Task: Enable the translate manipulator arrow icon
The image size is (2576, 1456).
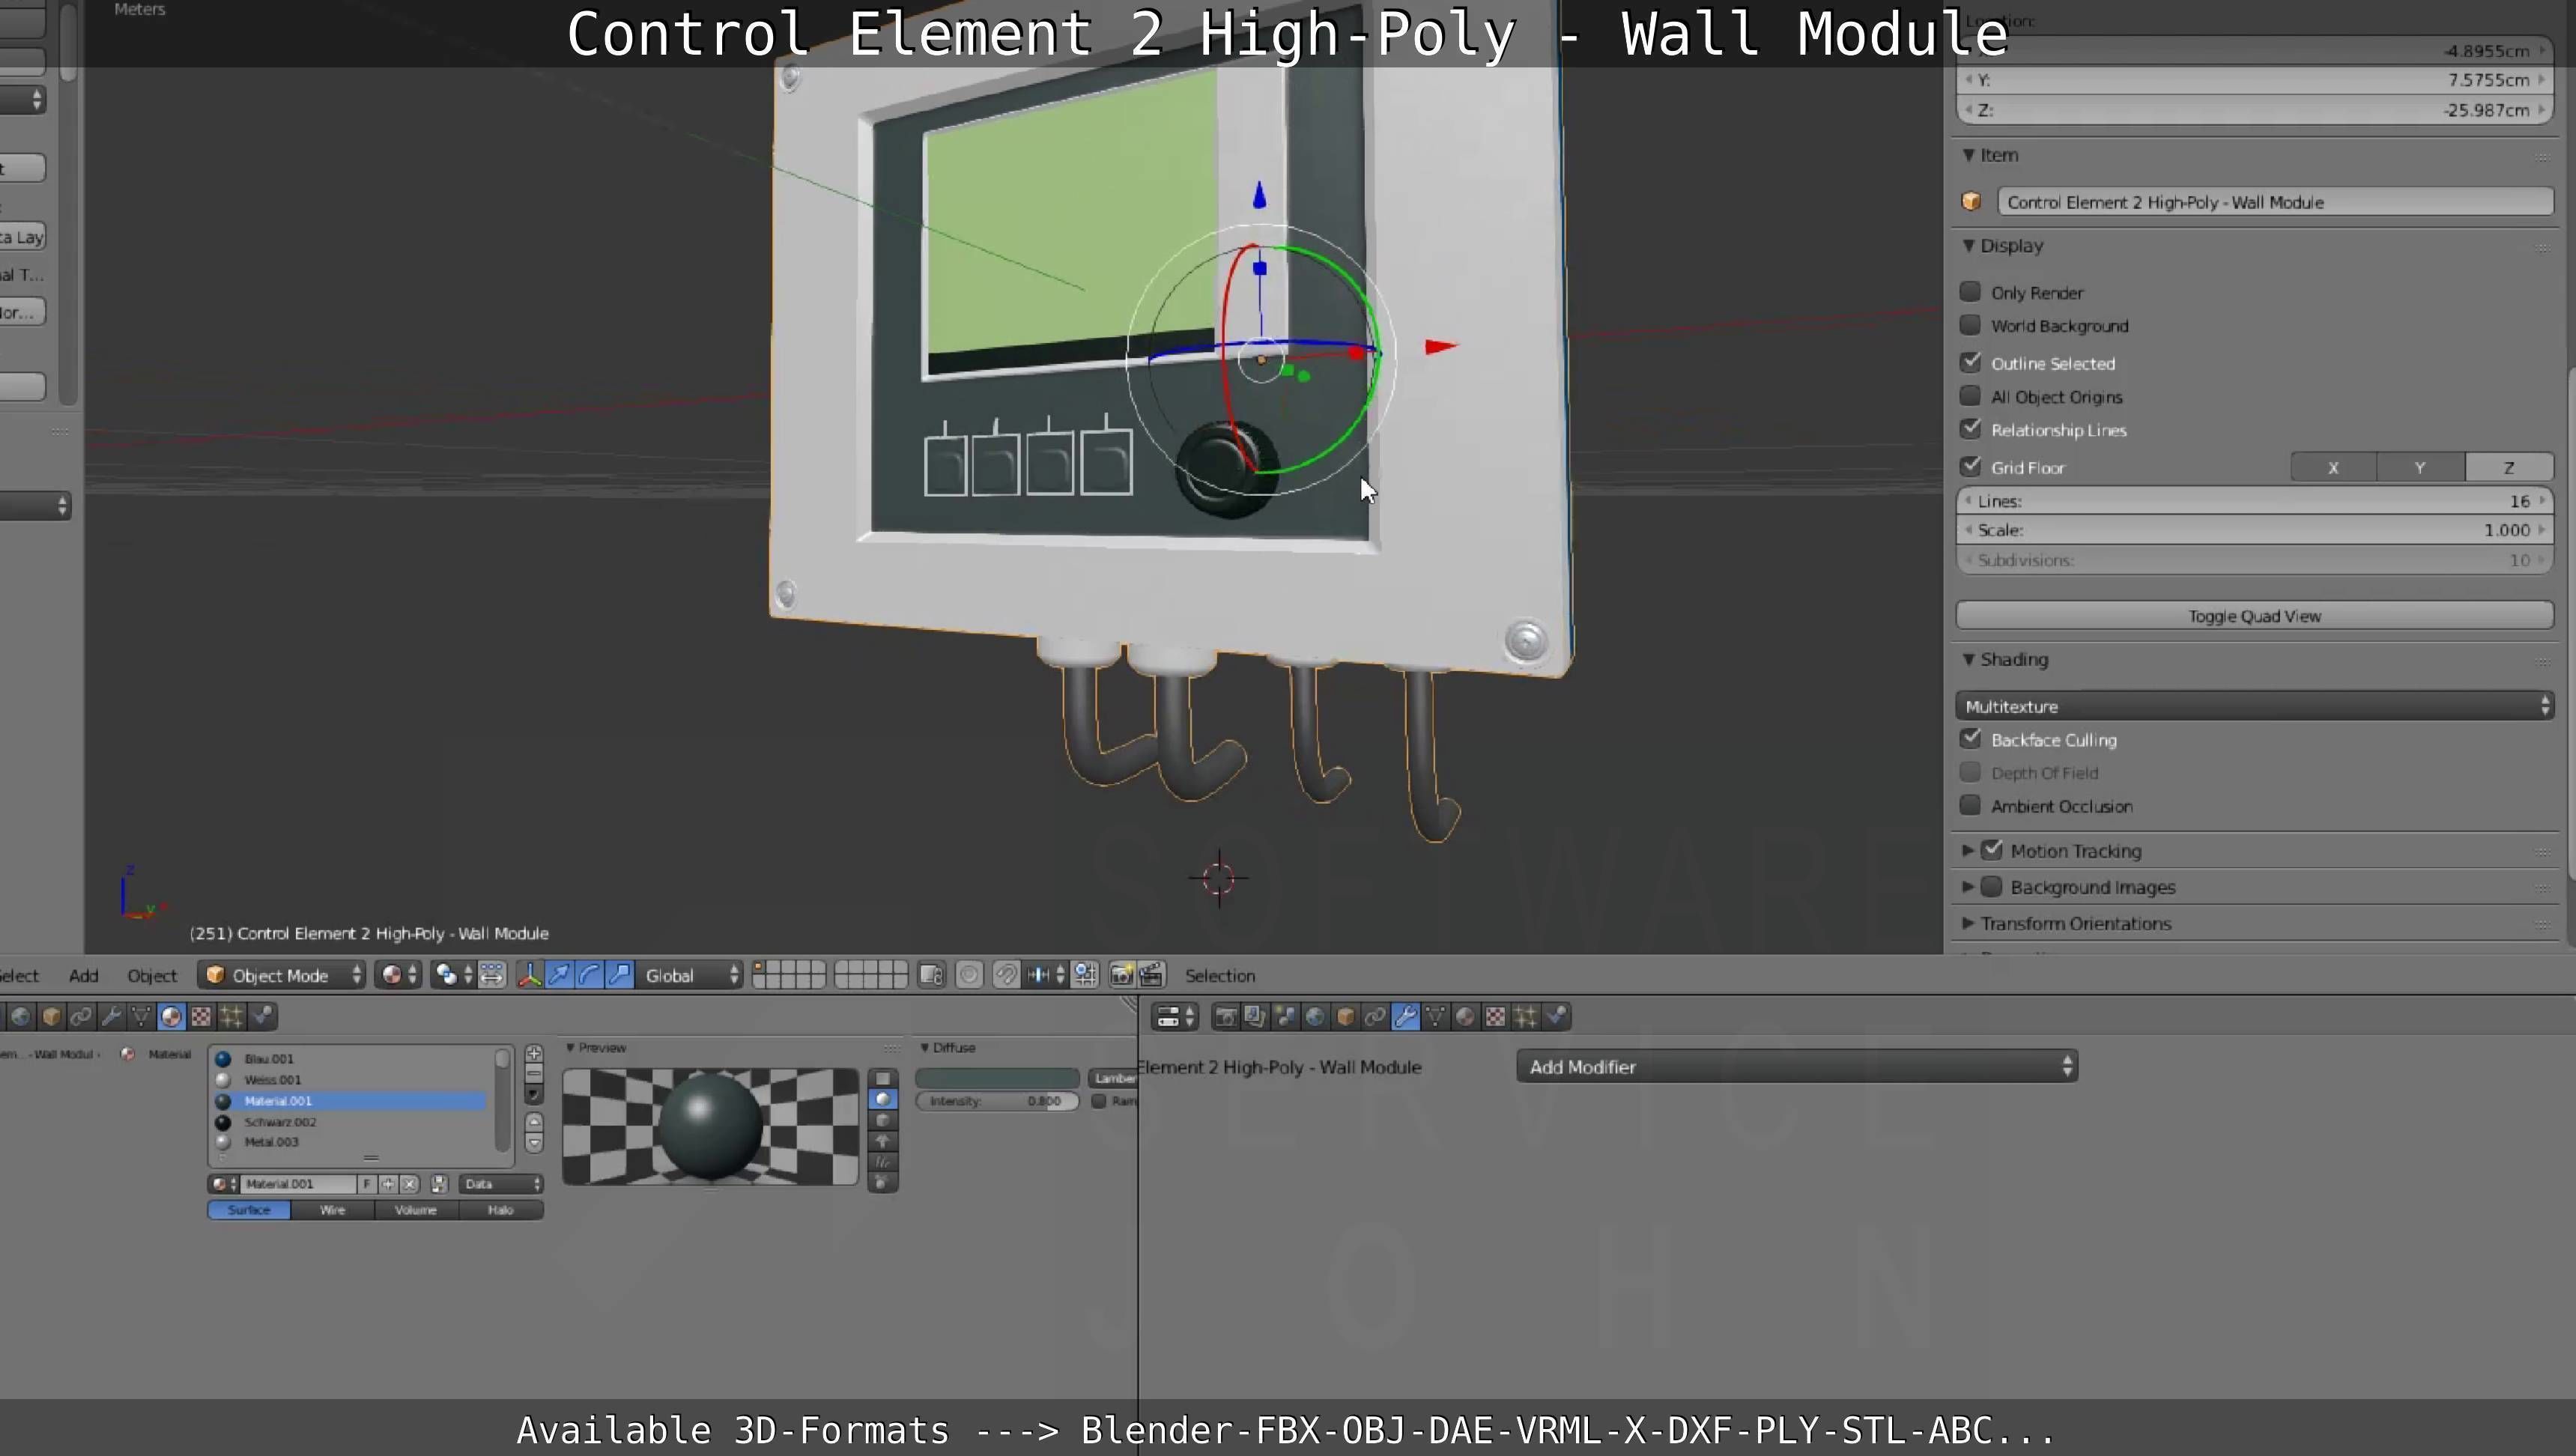Action: [560, 975]
